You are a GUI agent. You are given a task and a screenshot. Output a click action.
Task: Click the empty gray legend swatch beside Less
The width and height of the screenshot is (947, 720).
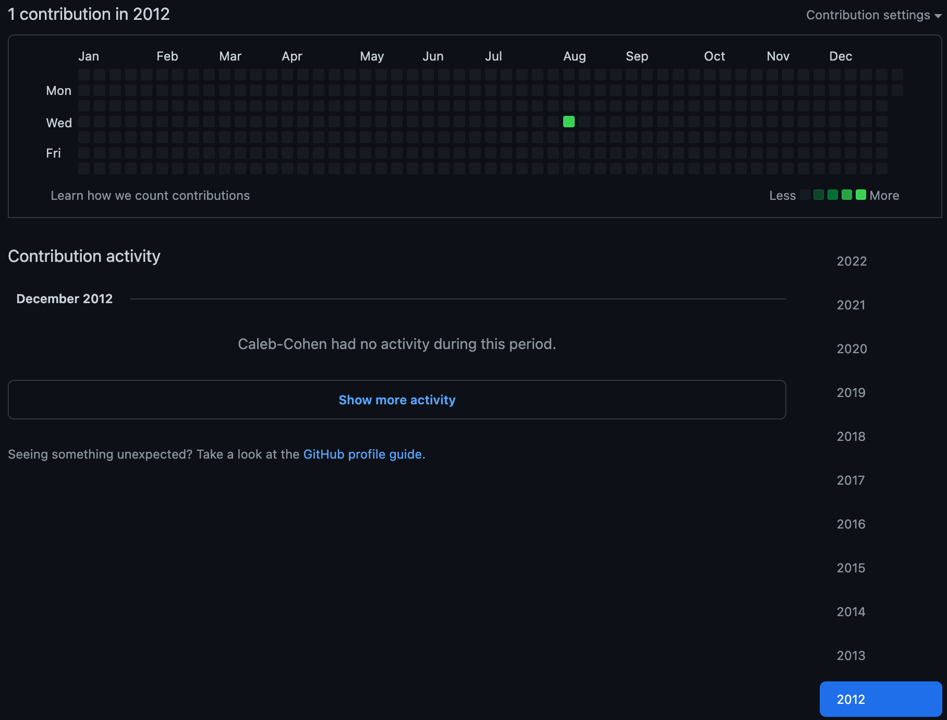click(x=805, y=195)
